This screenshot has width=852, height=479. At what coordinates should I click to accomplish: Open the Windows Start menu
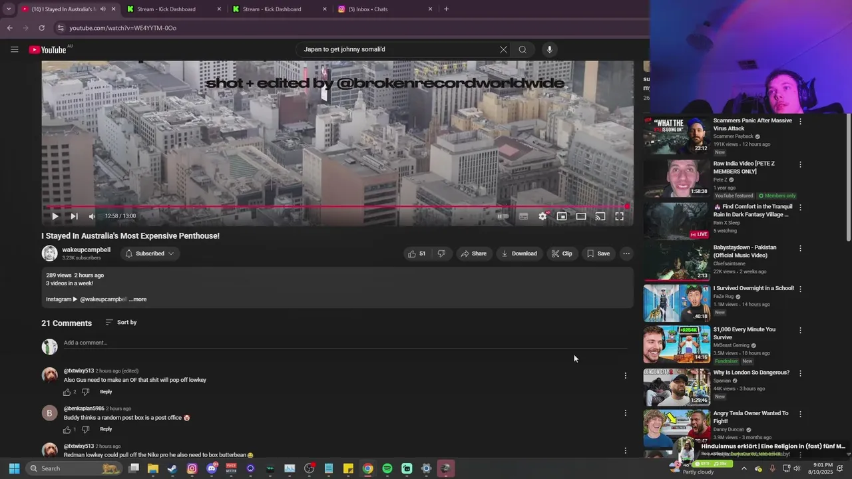14,468
